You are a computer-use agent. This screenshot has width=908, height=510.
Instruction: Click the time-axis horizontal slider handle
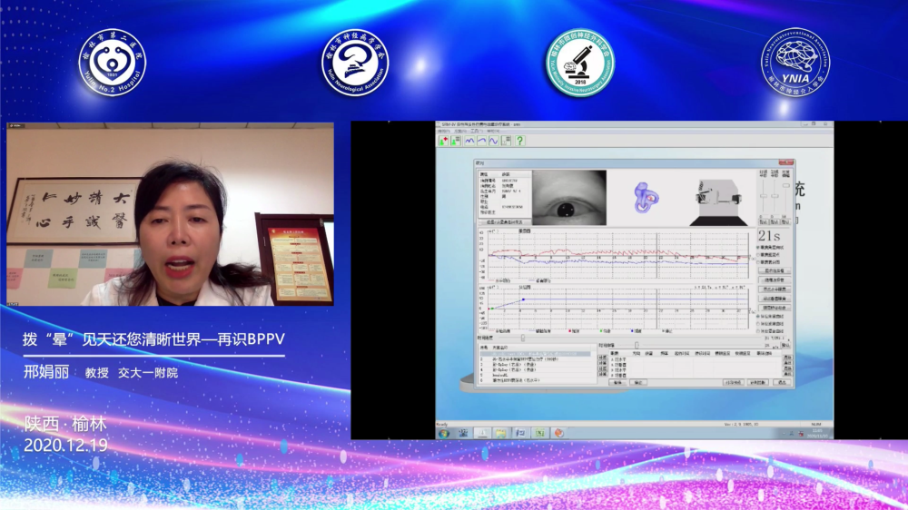click(522, 338)
